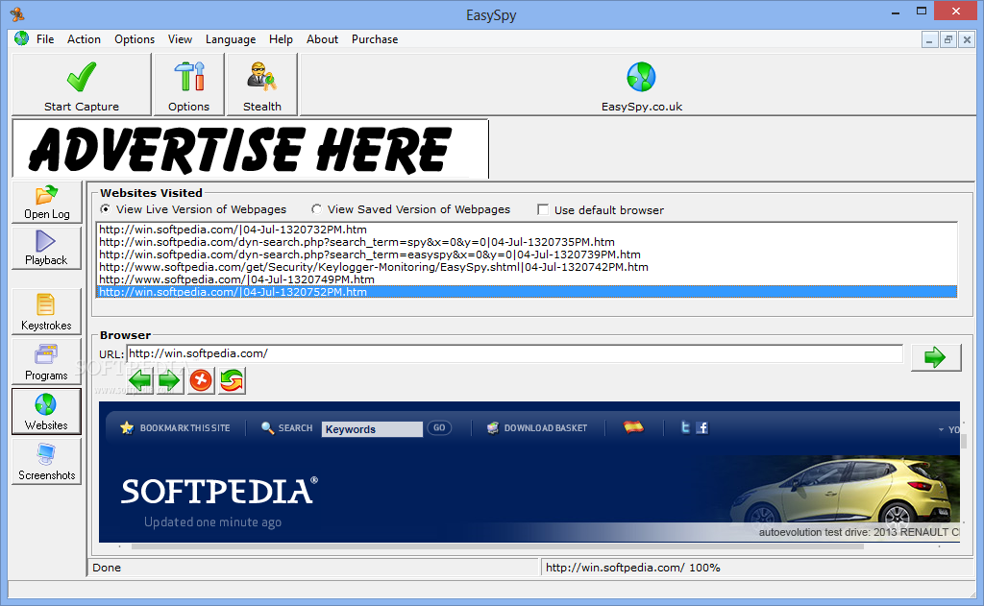Show the Programs log
The width and height of the screenshot is (984, 606).
point(46,362)
